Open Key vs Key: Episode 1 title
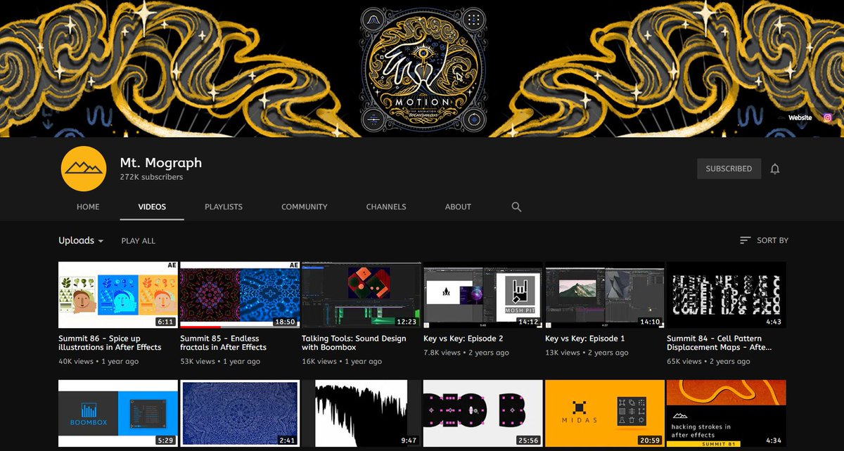This screenshot has height=451, width=844. [585, 339]
